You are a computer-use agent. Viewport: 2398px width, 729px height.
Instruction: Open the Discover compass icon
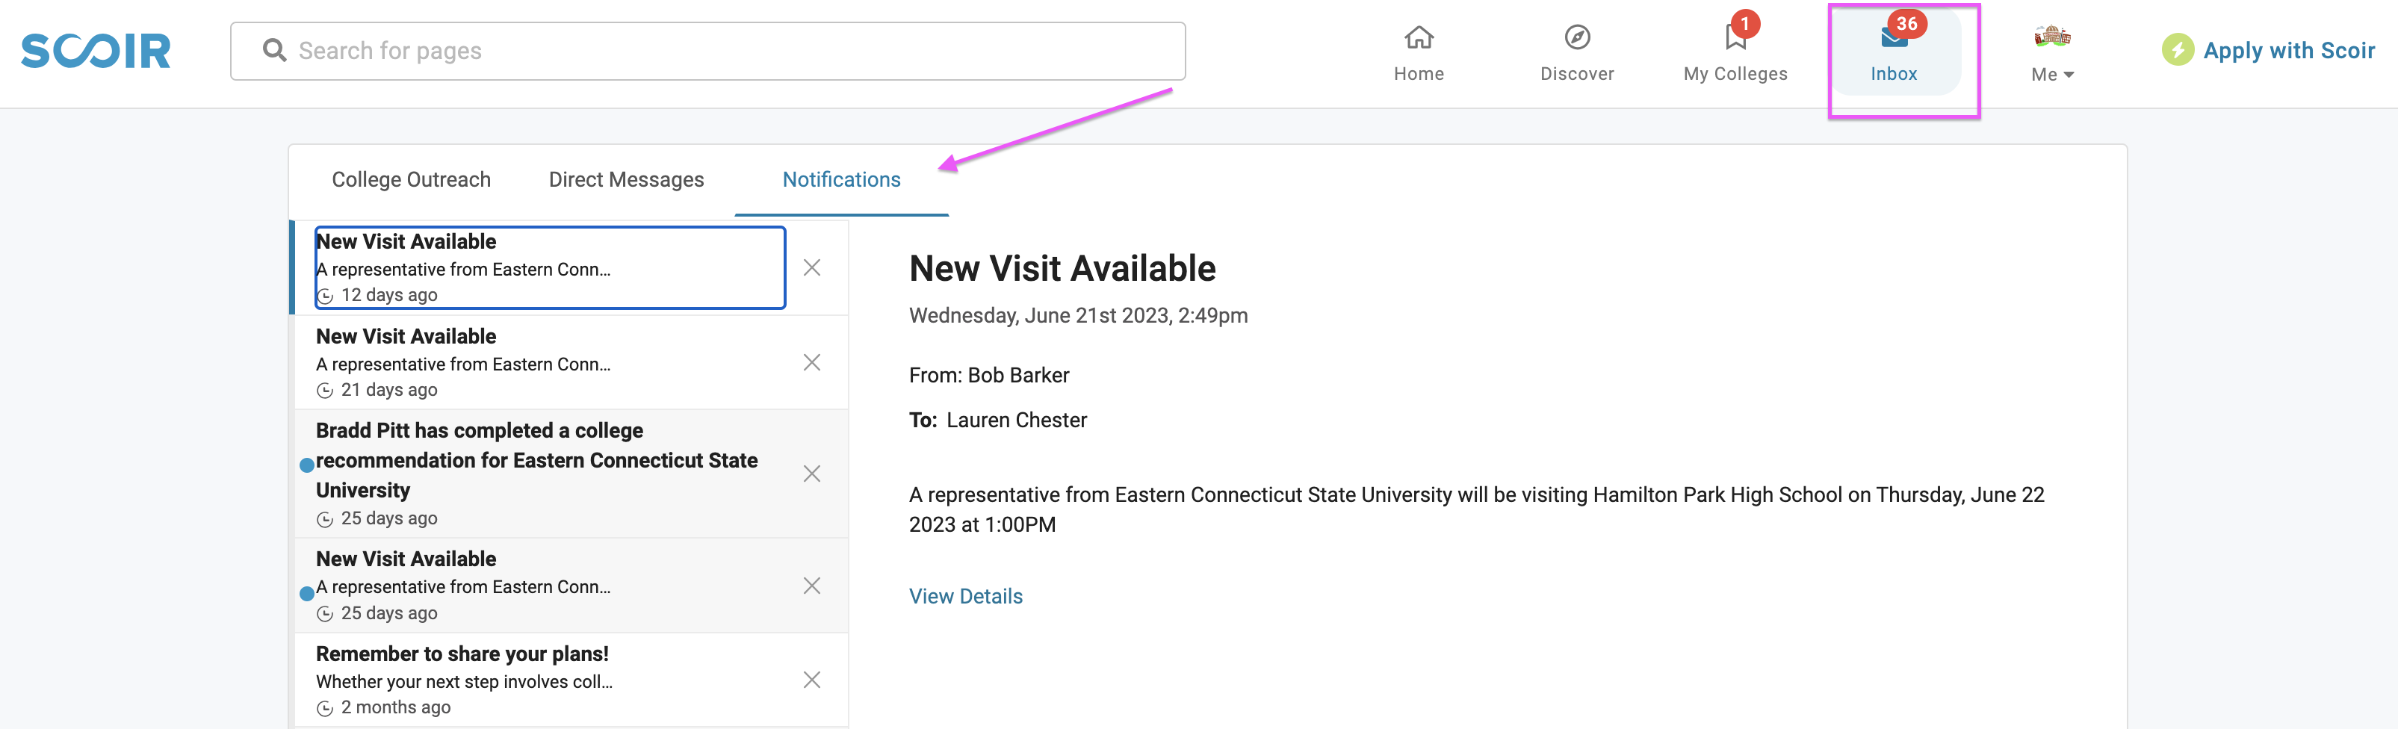coord(1577,38)
